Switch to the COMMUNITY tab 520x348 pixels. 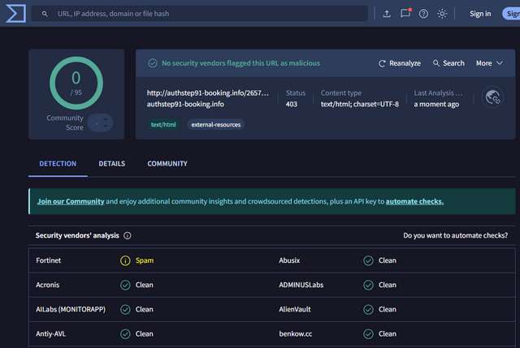coord(167,164)
